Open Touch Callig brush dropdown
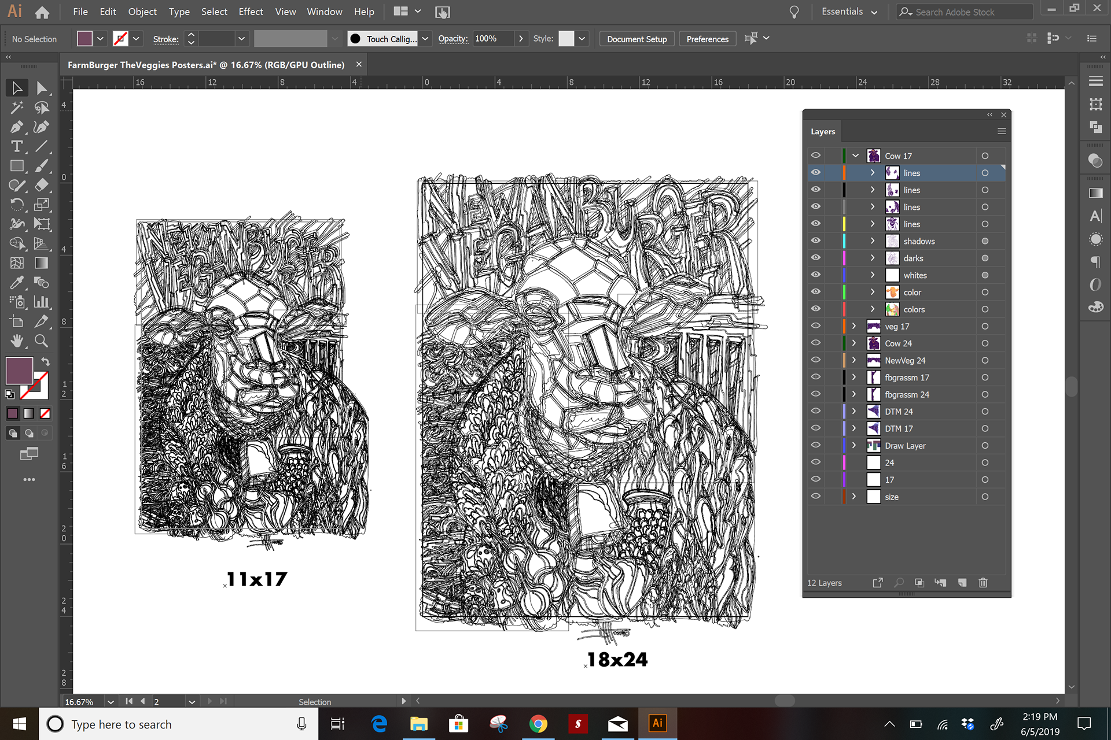This screenshot has height=740, width=1111. [425, 39]
